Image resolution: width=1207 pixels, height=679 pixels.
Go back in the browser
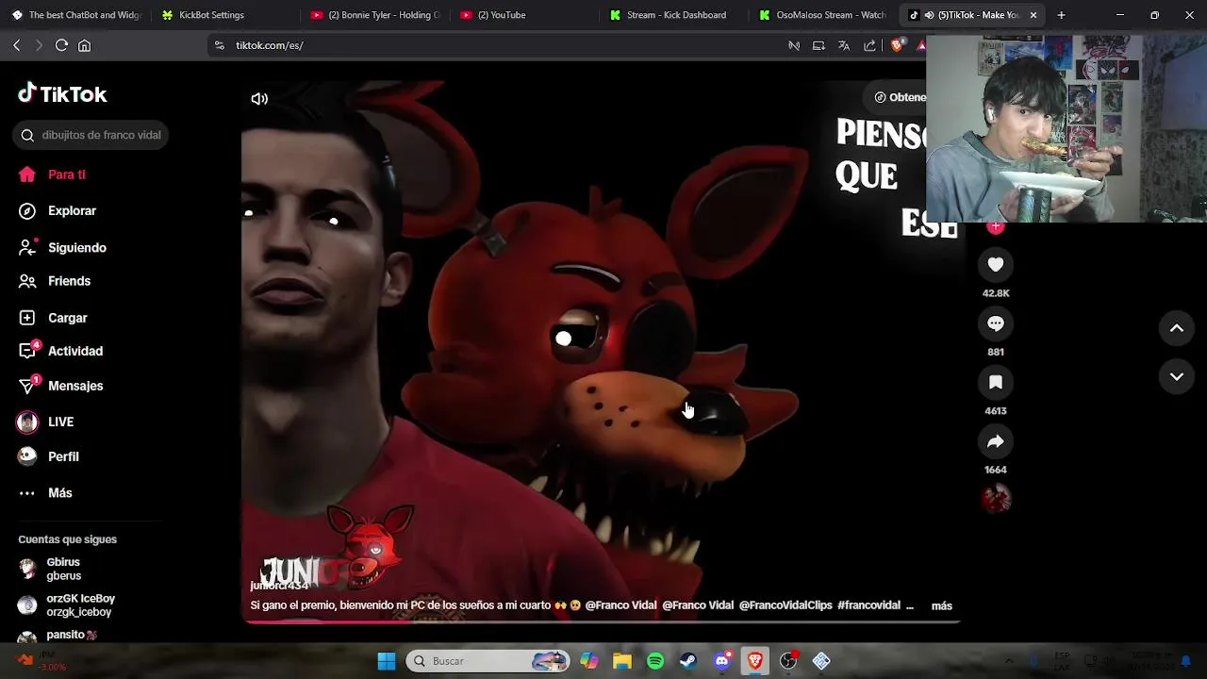(x=17, y=45)
